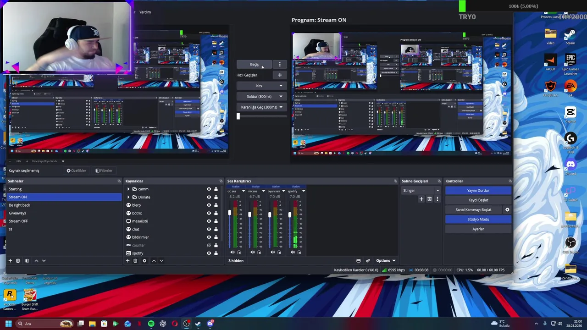Viewport: 587px width, 330px height.
Task: Open the mixer Options dropdown
Action: (x=385, y=261)
